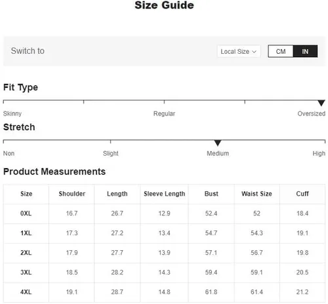
Task: Click the Skinny fit type label
Action: click(x=12, y=114)
